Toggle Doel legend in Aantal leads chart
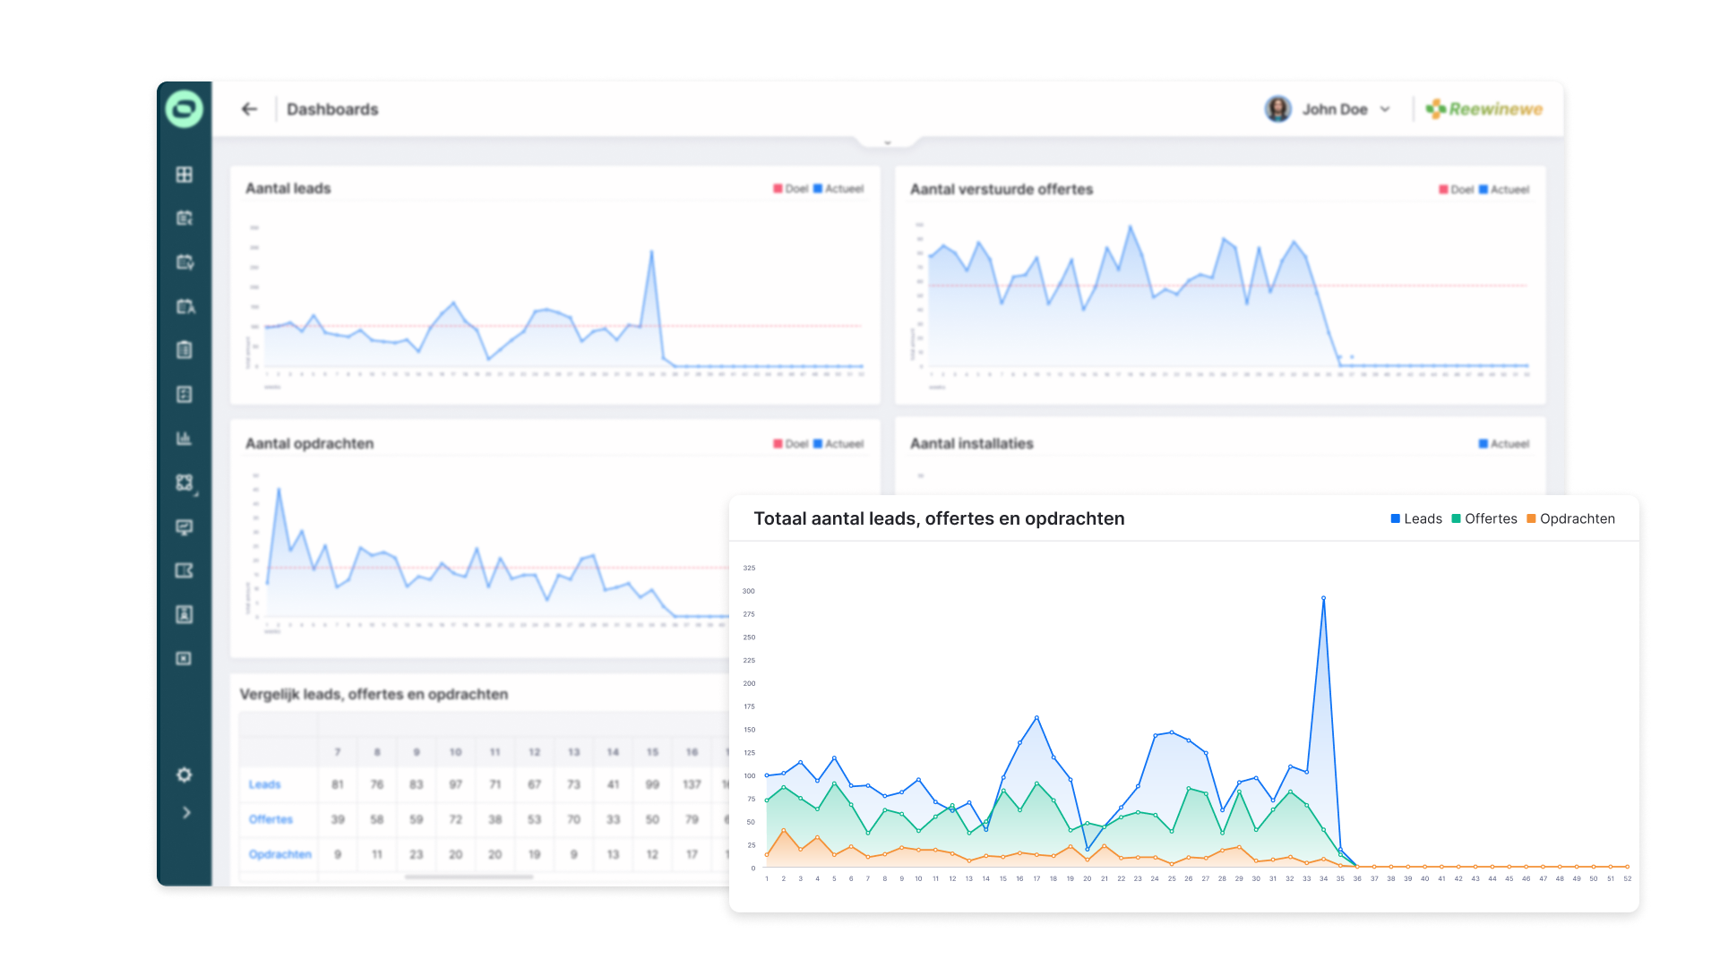This screenshot has height=967, width=1720. tap(791, 189)
